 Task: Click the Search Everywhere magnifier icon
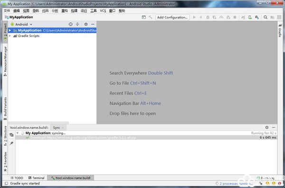click(x=266, y=18)
